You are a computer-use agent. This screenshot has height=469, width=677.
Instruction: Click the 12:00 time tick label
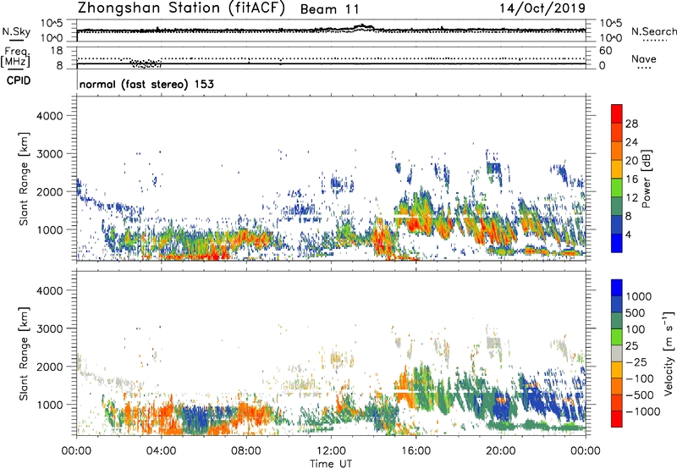(x=331, y=451)
